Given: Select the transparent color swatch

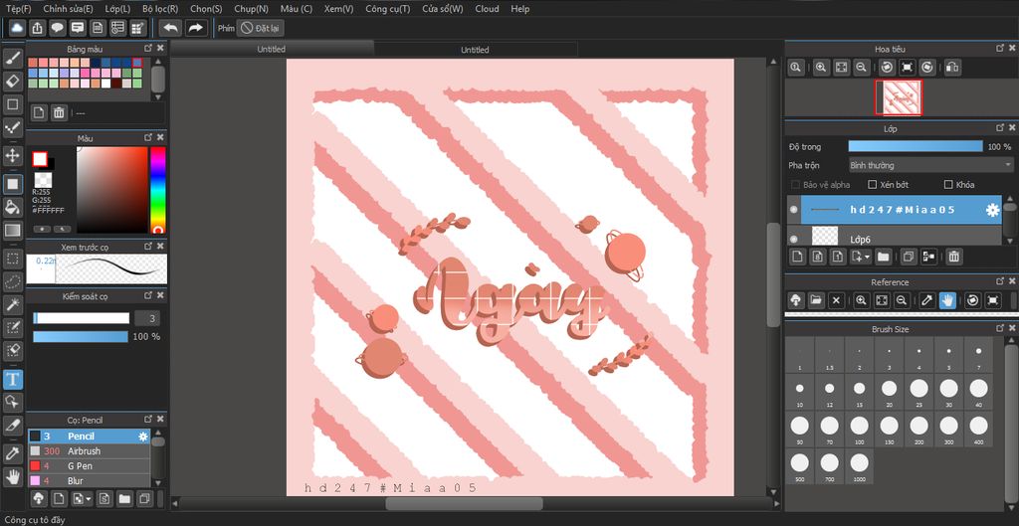Looking at the screenshot, I should (x=43, y=181).
